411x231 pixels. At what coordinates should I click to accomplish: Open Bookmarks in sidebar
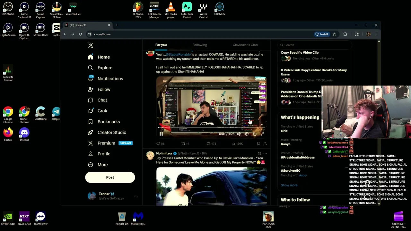[104, 122]
